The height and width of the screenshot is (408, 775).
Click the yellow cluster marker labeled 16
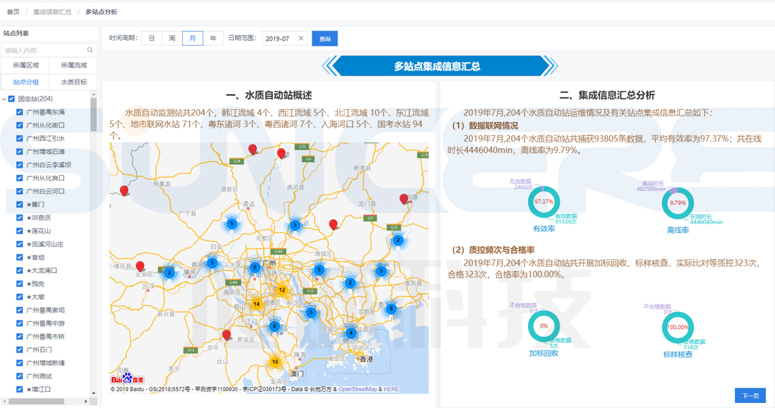pyautogui.click(x=275, y=362)
